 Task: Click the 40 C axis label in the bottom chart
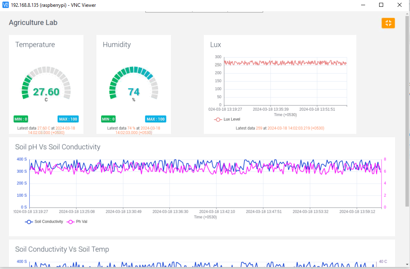[383, 261]
